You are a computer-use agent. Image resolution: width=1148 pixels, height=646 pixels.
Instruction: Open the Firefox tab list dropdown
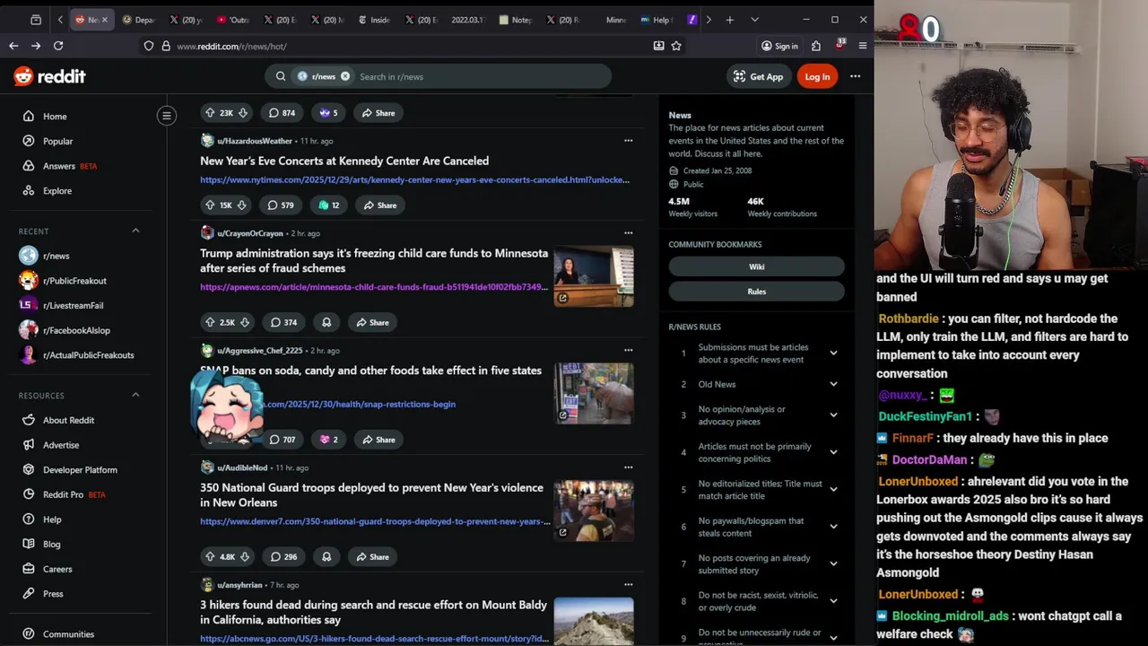(754, 20)
